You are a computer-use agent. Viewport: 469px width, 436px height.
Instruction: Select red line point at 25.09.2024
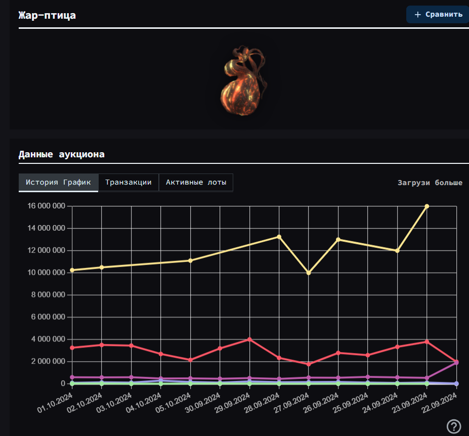point(368,355)
